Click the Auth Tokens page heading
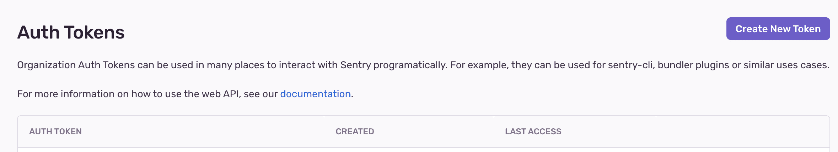The width and height of the screenshot is (838, 152). coord(71,32)
